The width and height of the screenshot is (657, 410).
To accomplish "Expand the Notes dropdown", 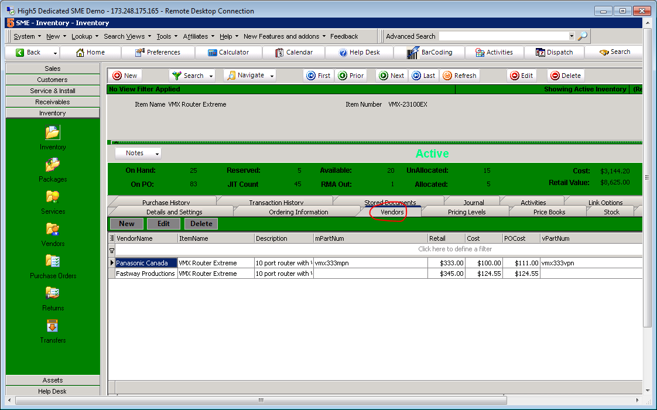I will 157,153.
